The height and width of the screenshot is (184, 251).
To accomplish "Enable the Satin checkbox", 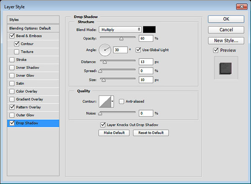I will pyautogui.click(x=12, y=83).
